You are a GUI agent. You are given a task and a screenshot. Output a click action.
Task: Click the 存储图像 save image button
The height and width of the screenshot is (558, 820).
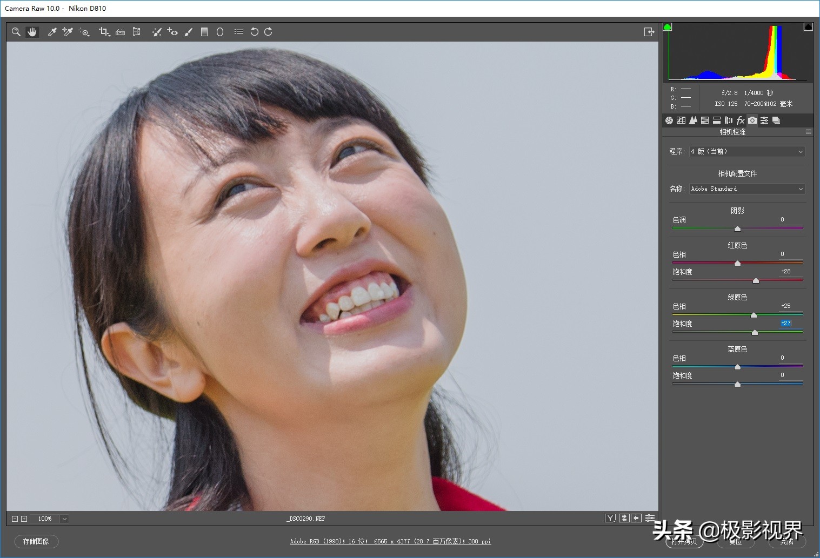pos(36,541)
